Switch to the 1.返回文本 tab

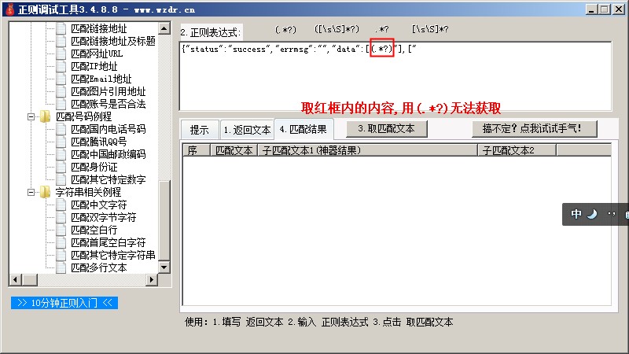247,130
